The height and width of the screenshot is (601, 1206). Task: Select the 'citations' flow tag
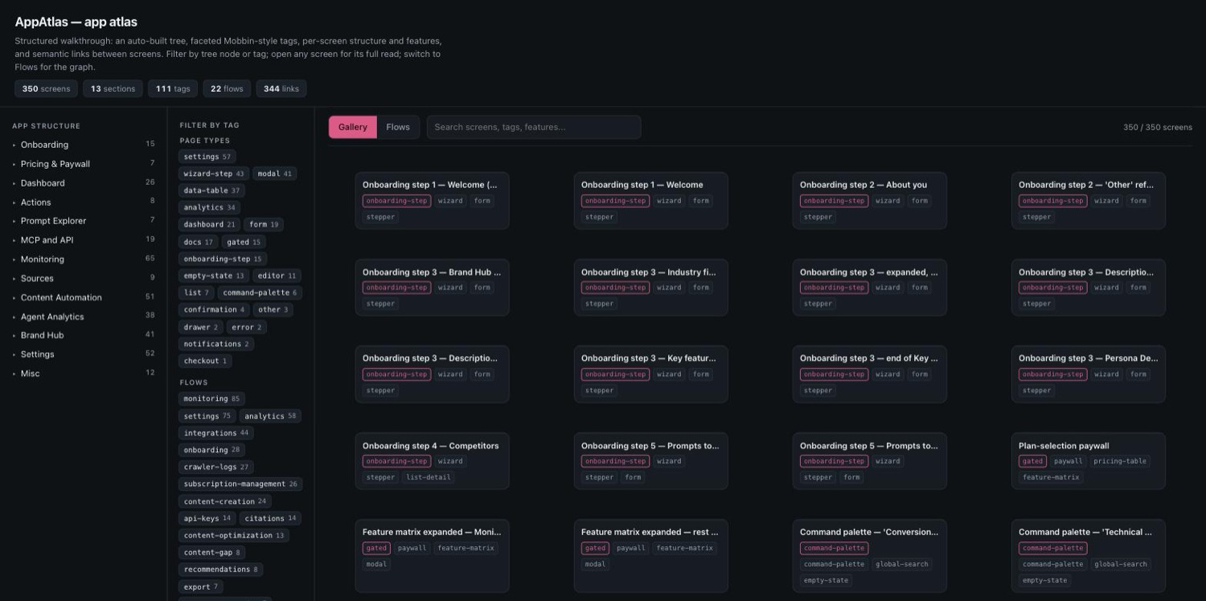[x=271, y=518]
